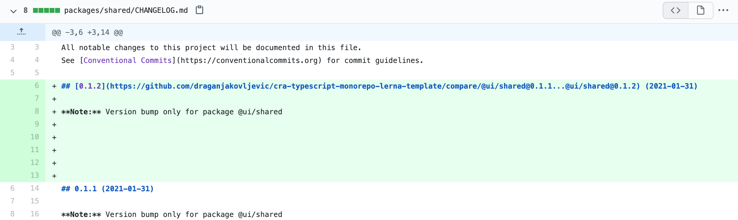Expand hidden lines above the hunk
The width and height of the screenshot is (738, 220).
21,32
